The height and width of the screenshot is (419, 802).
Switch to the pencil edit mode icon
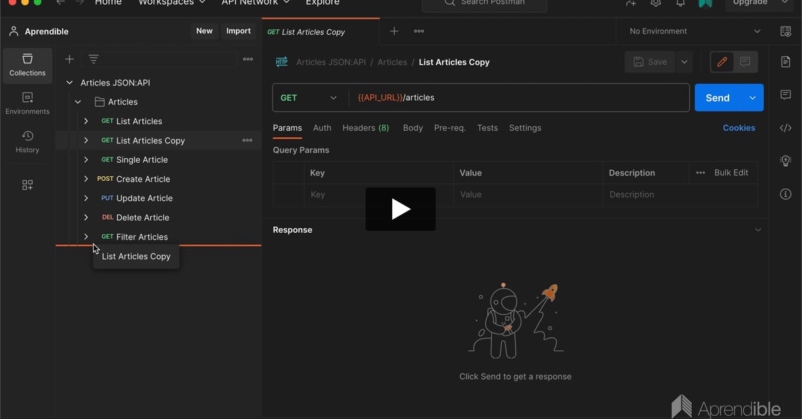tap(722, 62)
